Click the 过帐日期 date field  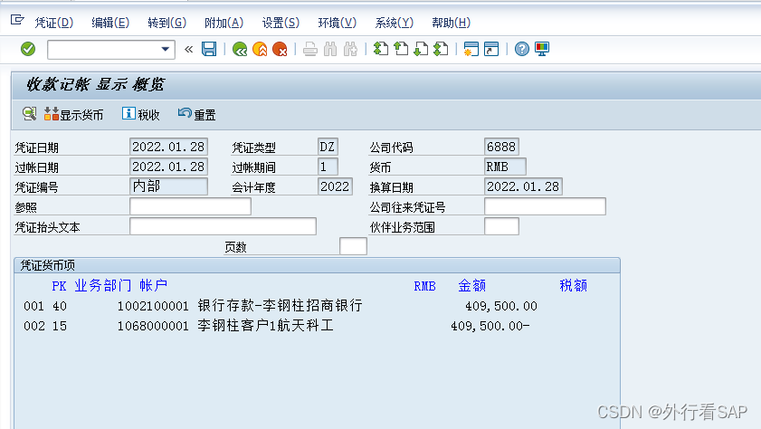[x=168, y=167]
